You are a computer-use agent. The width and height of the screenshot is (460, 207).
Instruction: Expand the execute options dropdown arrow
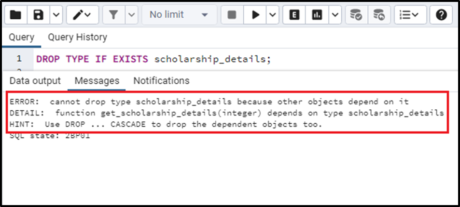tap(273, 15)
